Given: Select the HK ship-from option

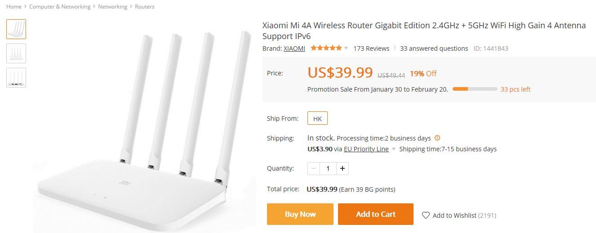Looking at the screenshot, I should coord(317,119).
